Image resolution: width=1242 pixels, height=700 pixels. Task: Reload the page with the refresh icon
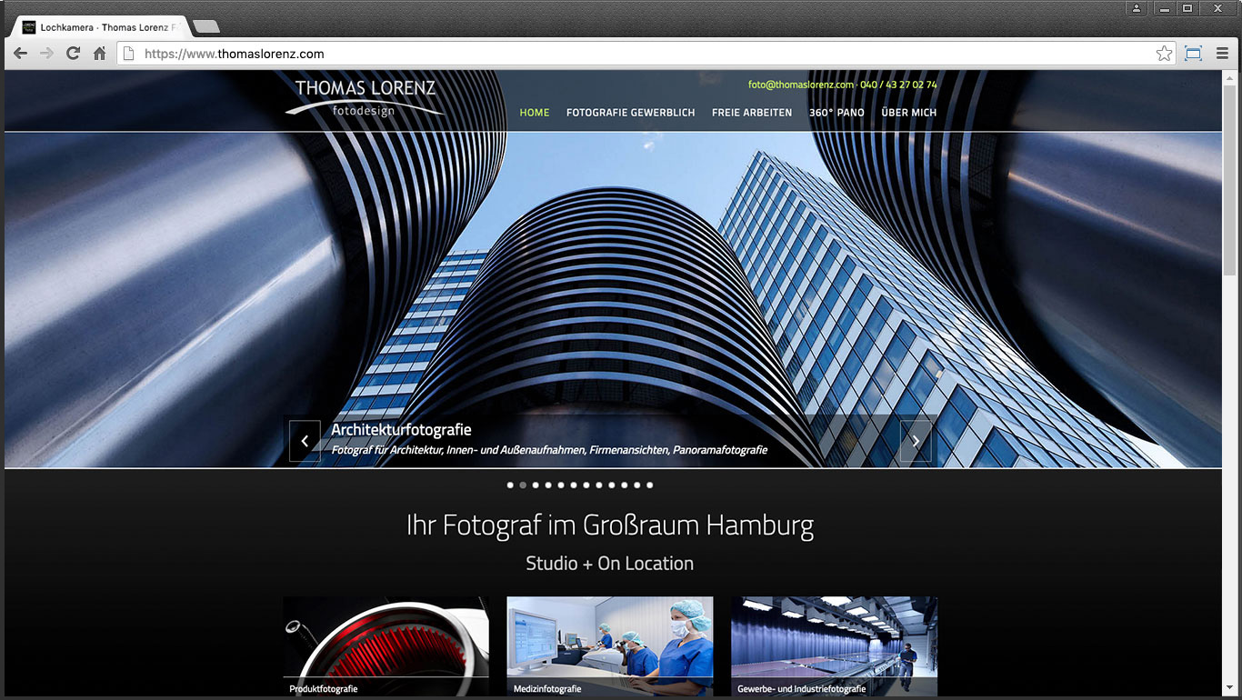click(73, 54)
